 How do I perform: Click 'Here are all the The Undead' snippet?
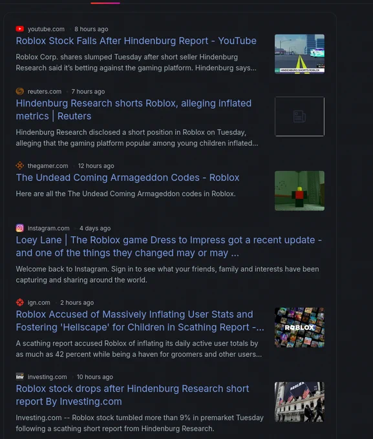(125, 194)
